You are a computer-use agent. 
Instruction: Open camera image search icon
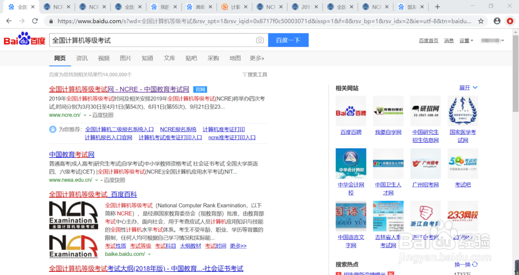260,40
